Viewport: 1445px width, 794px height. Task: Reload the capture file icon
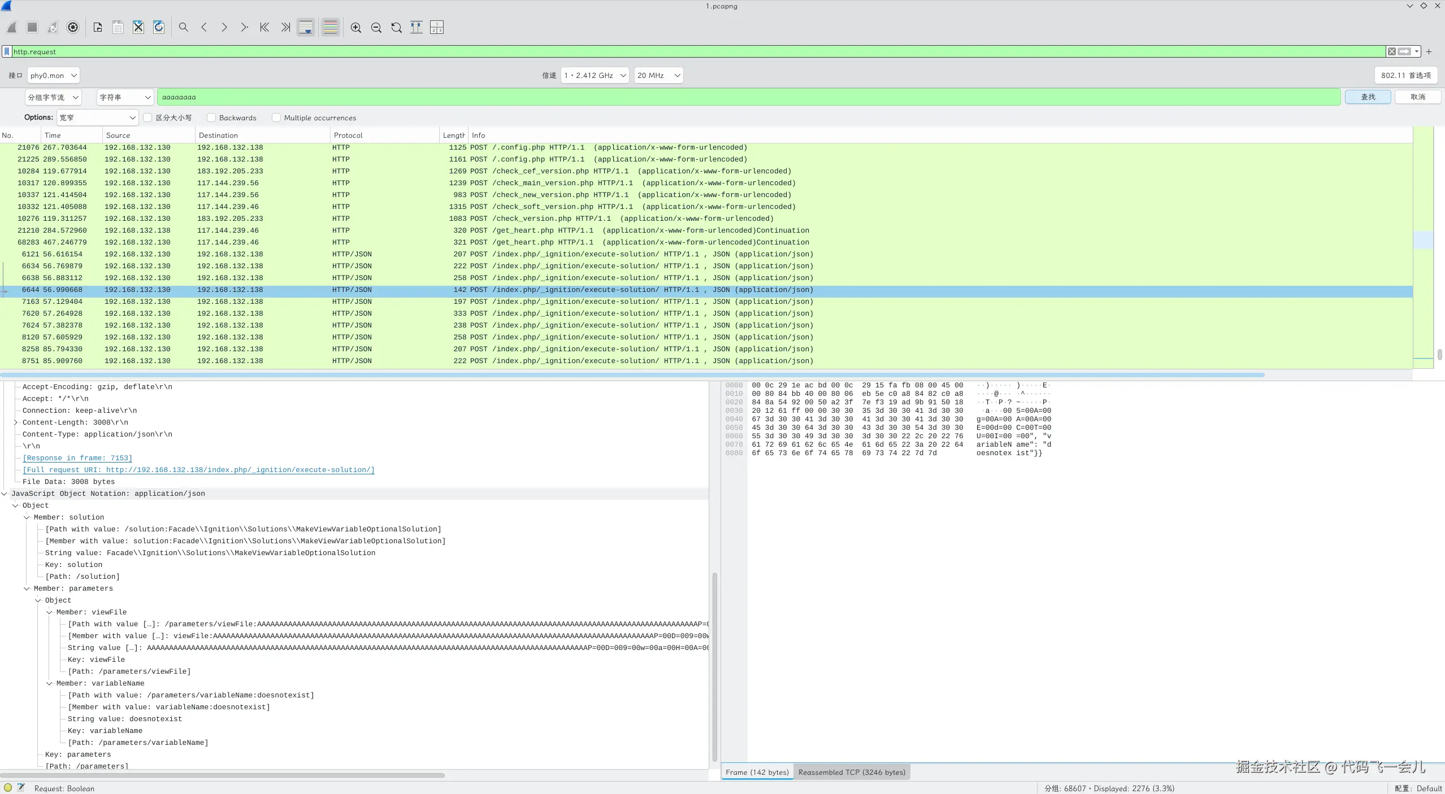pyautogui.click(x=159, y=27)
